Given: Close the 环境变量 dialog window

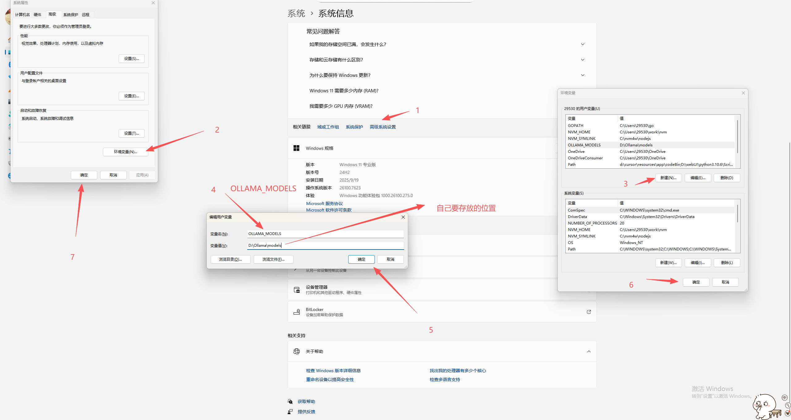Looking at the screenshot, I should pyautogui.click(x=743, y=93).
